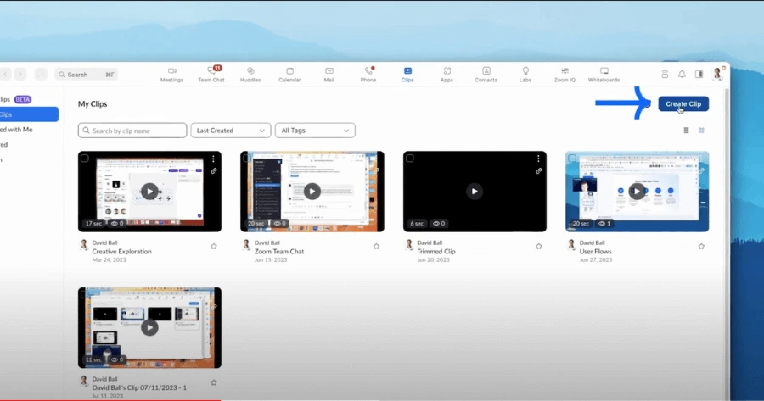This screenshot has height=401, width=764.
Task: Open the User Flows clip title
Action: point(596,252)
